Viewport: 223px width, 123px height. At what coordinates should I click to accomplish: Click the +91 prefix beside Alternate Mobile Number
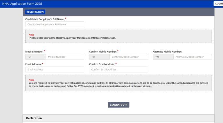[163, 57]
